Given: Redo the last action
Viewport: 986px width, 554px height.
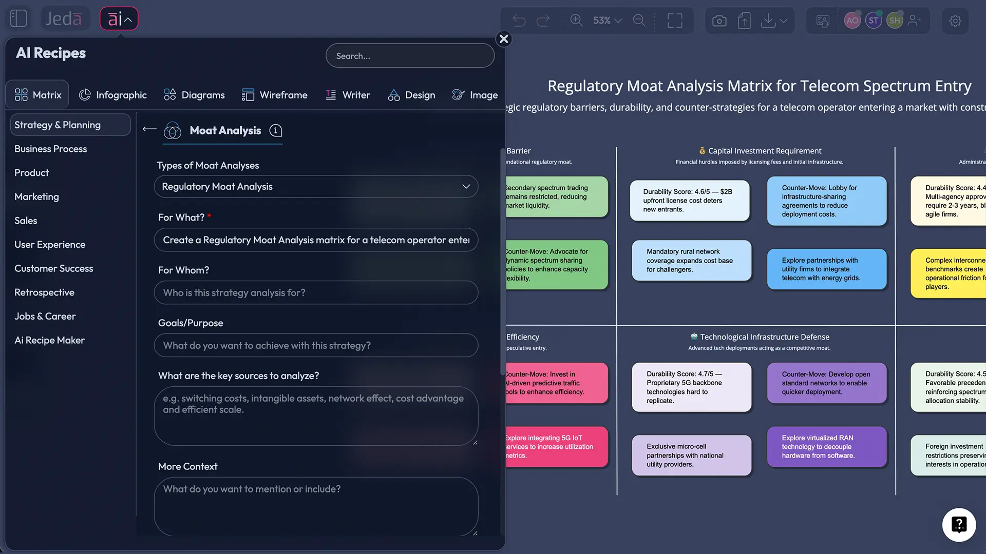Looking at the screenshot, I should (x=543, y=21).
